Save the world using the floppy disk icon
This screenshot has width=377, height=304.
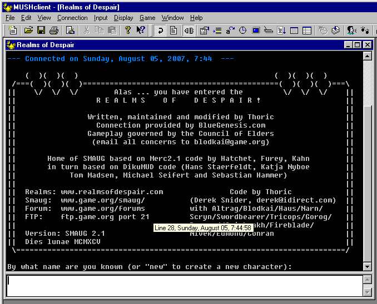coord(41,30)
